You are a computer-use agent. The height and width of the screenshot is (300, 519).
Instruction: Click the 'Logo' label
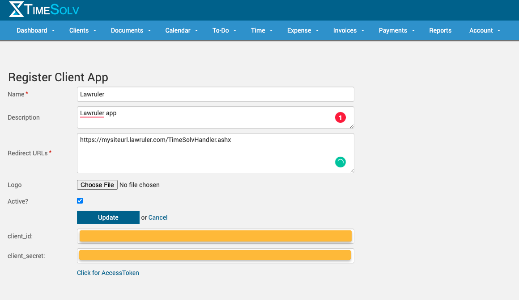(15, 185)
